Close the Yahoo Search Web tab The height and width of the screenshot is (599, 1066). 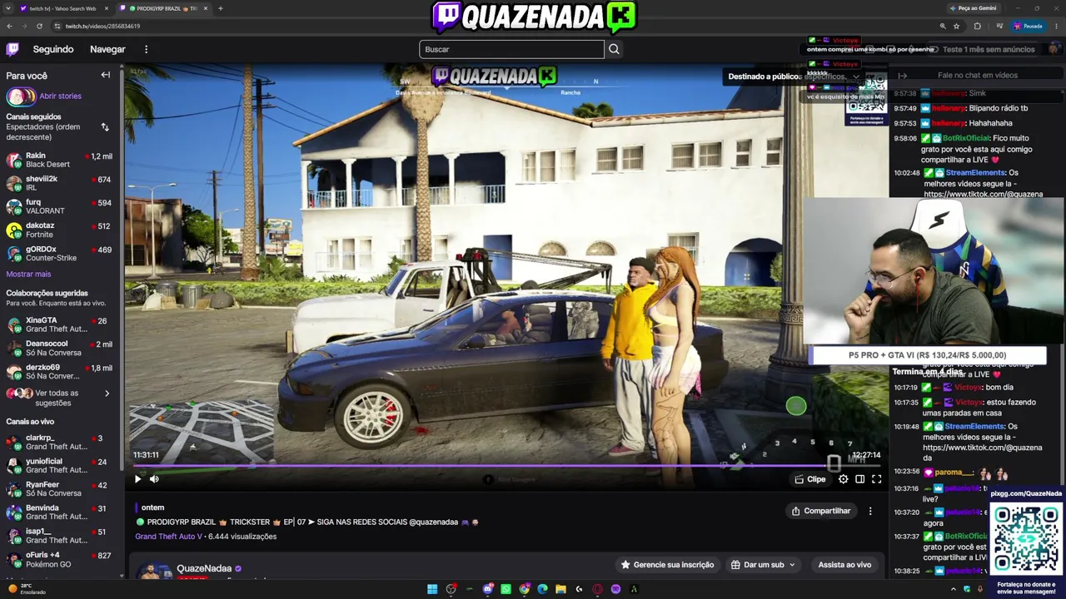point(107,8)
